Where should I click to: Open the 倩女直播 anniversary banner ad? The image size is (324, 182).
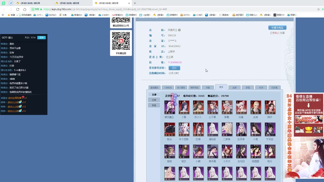tap(305, 136)
